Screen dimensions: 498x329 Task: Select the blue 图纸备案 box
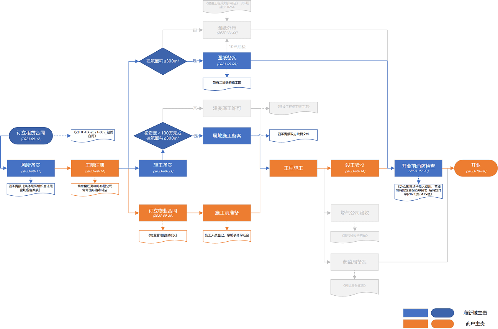coord(227,61)
